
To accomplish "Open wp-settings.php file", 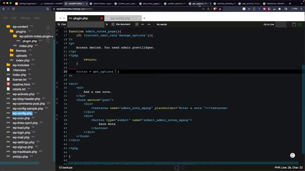I will 23,142.
